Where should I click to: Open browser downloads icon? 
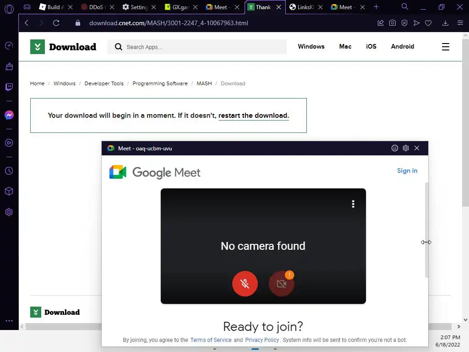pyautogui.click(x=445, y=23)
